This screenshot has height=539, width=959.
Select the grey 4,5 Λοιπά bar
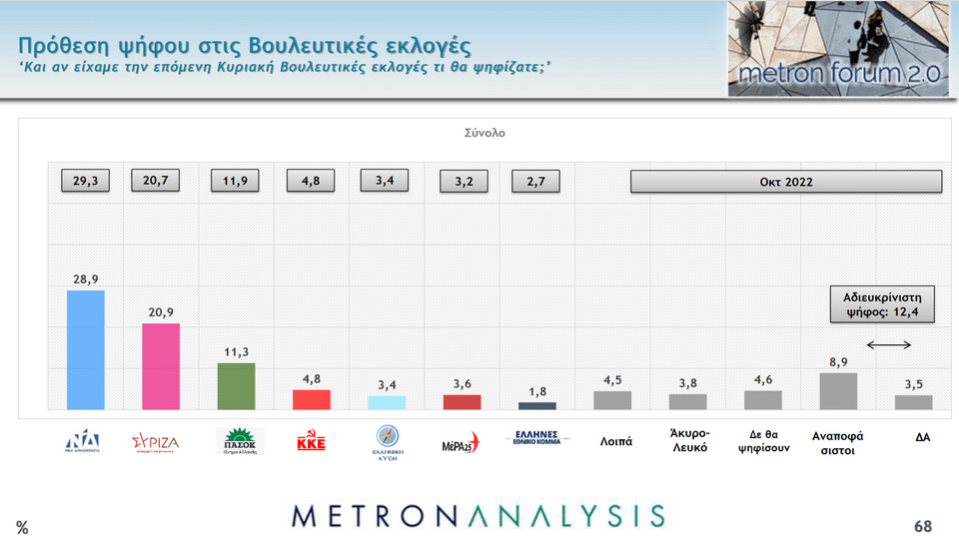[612, 400]
